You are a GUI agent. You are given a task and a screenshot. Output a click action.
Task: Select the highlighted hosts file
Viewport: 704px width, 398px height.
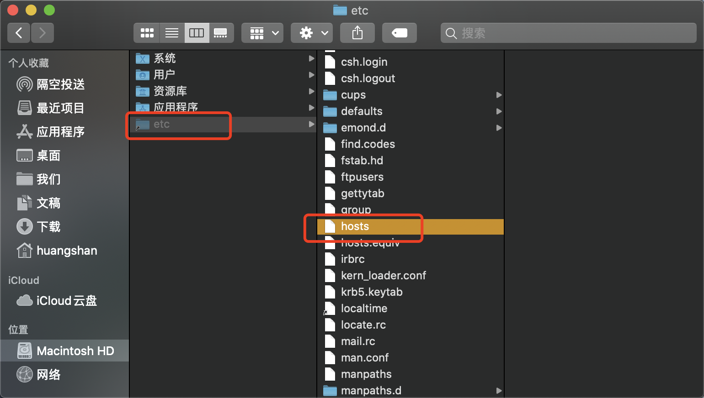(x=411, y=226)
